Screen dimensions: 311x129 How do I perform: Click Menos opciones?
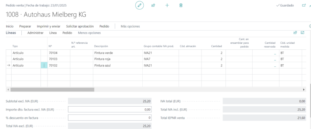89,33
